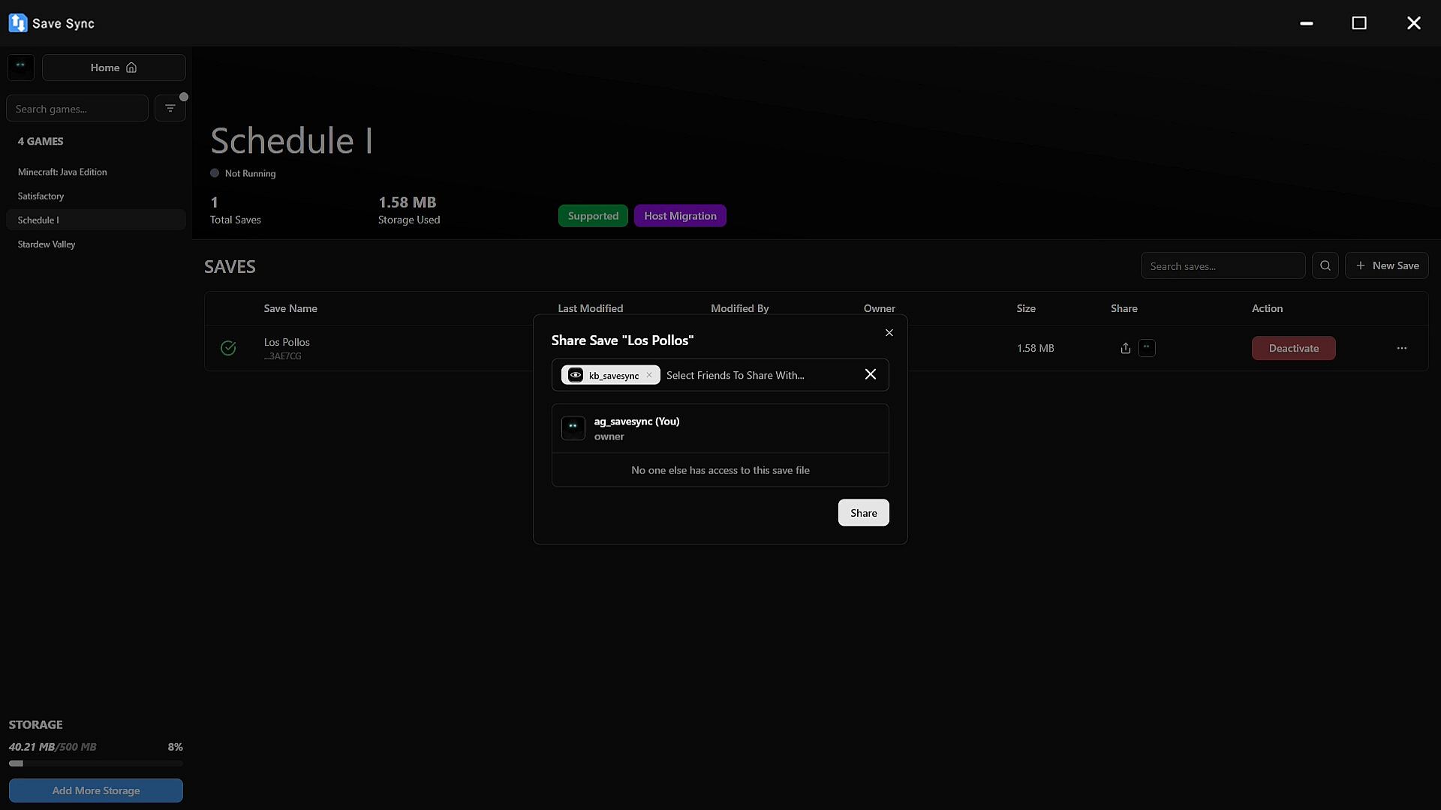Viewport: 1441px width, 810px height.
Task: Open the games filter icon
Action: click(x=170, y=109)
